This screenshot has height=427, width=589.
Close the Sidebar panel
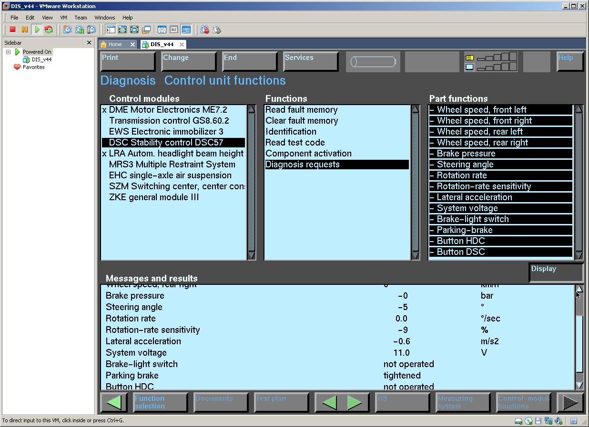[x=89, y=43]
